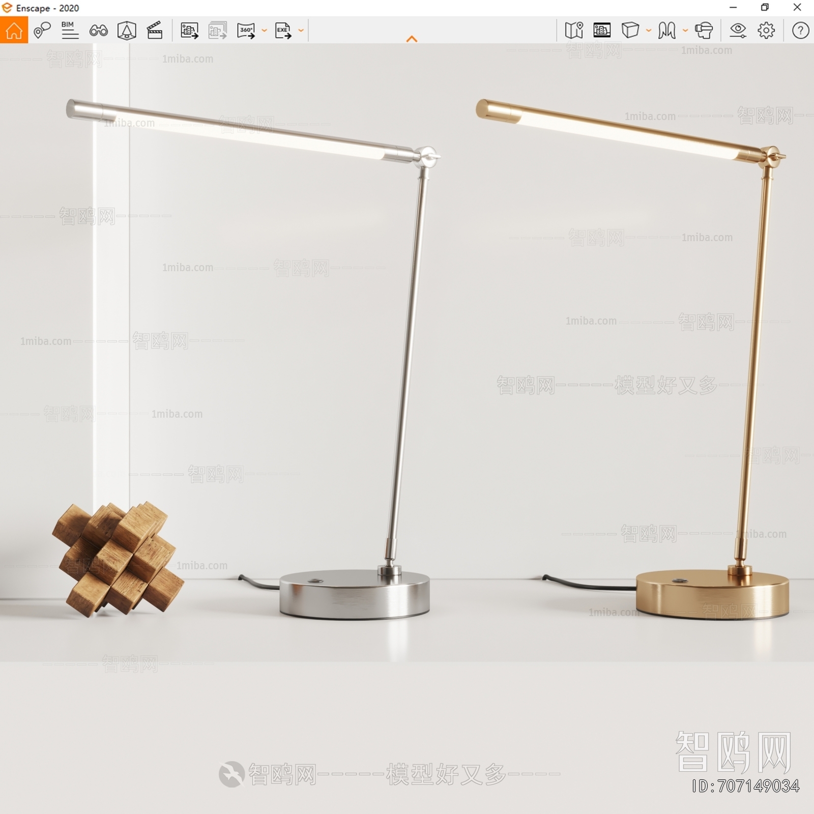Open the General Settings gear

pyautogui.click(x=766, y=31)
